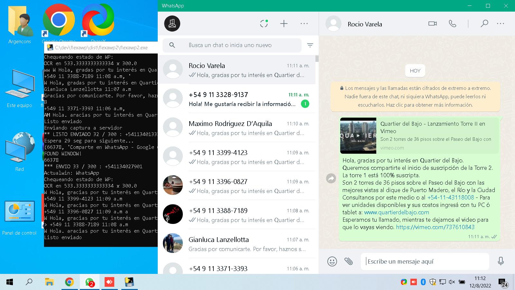
Task: Click the unread chats filter icon
Action: click(x=310, y=45)
